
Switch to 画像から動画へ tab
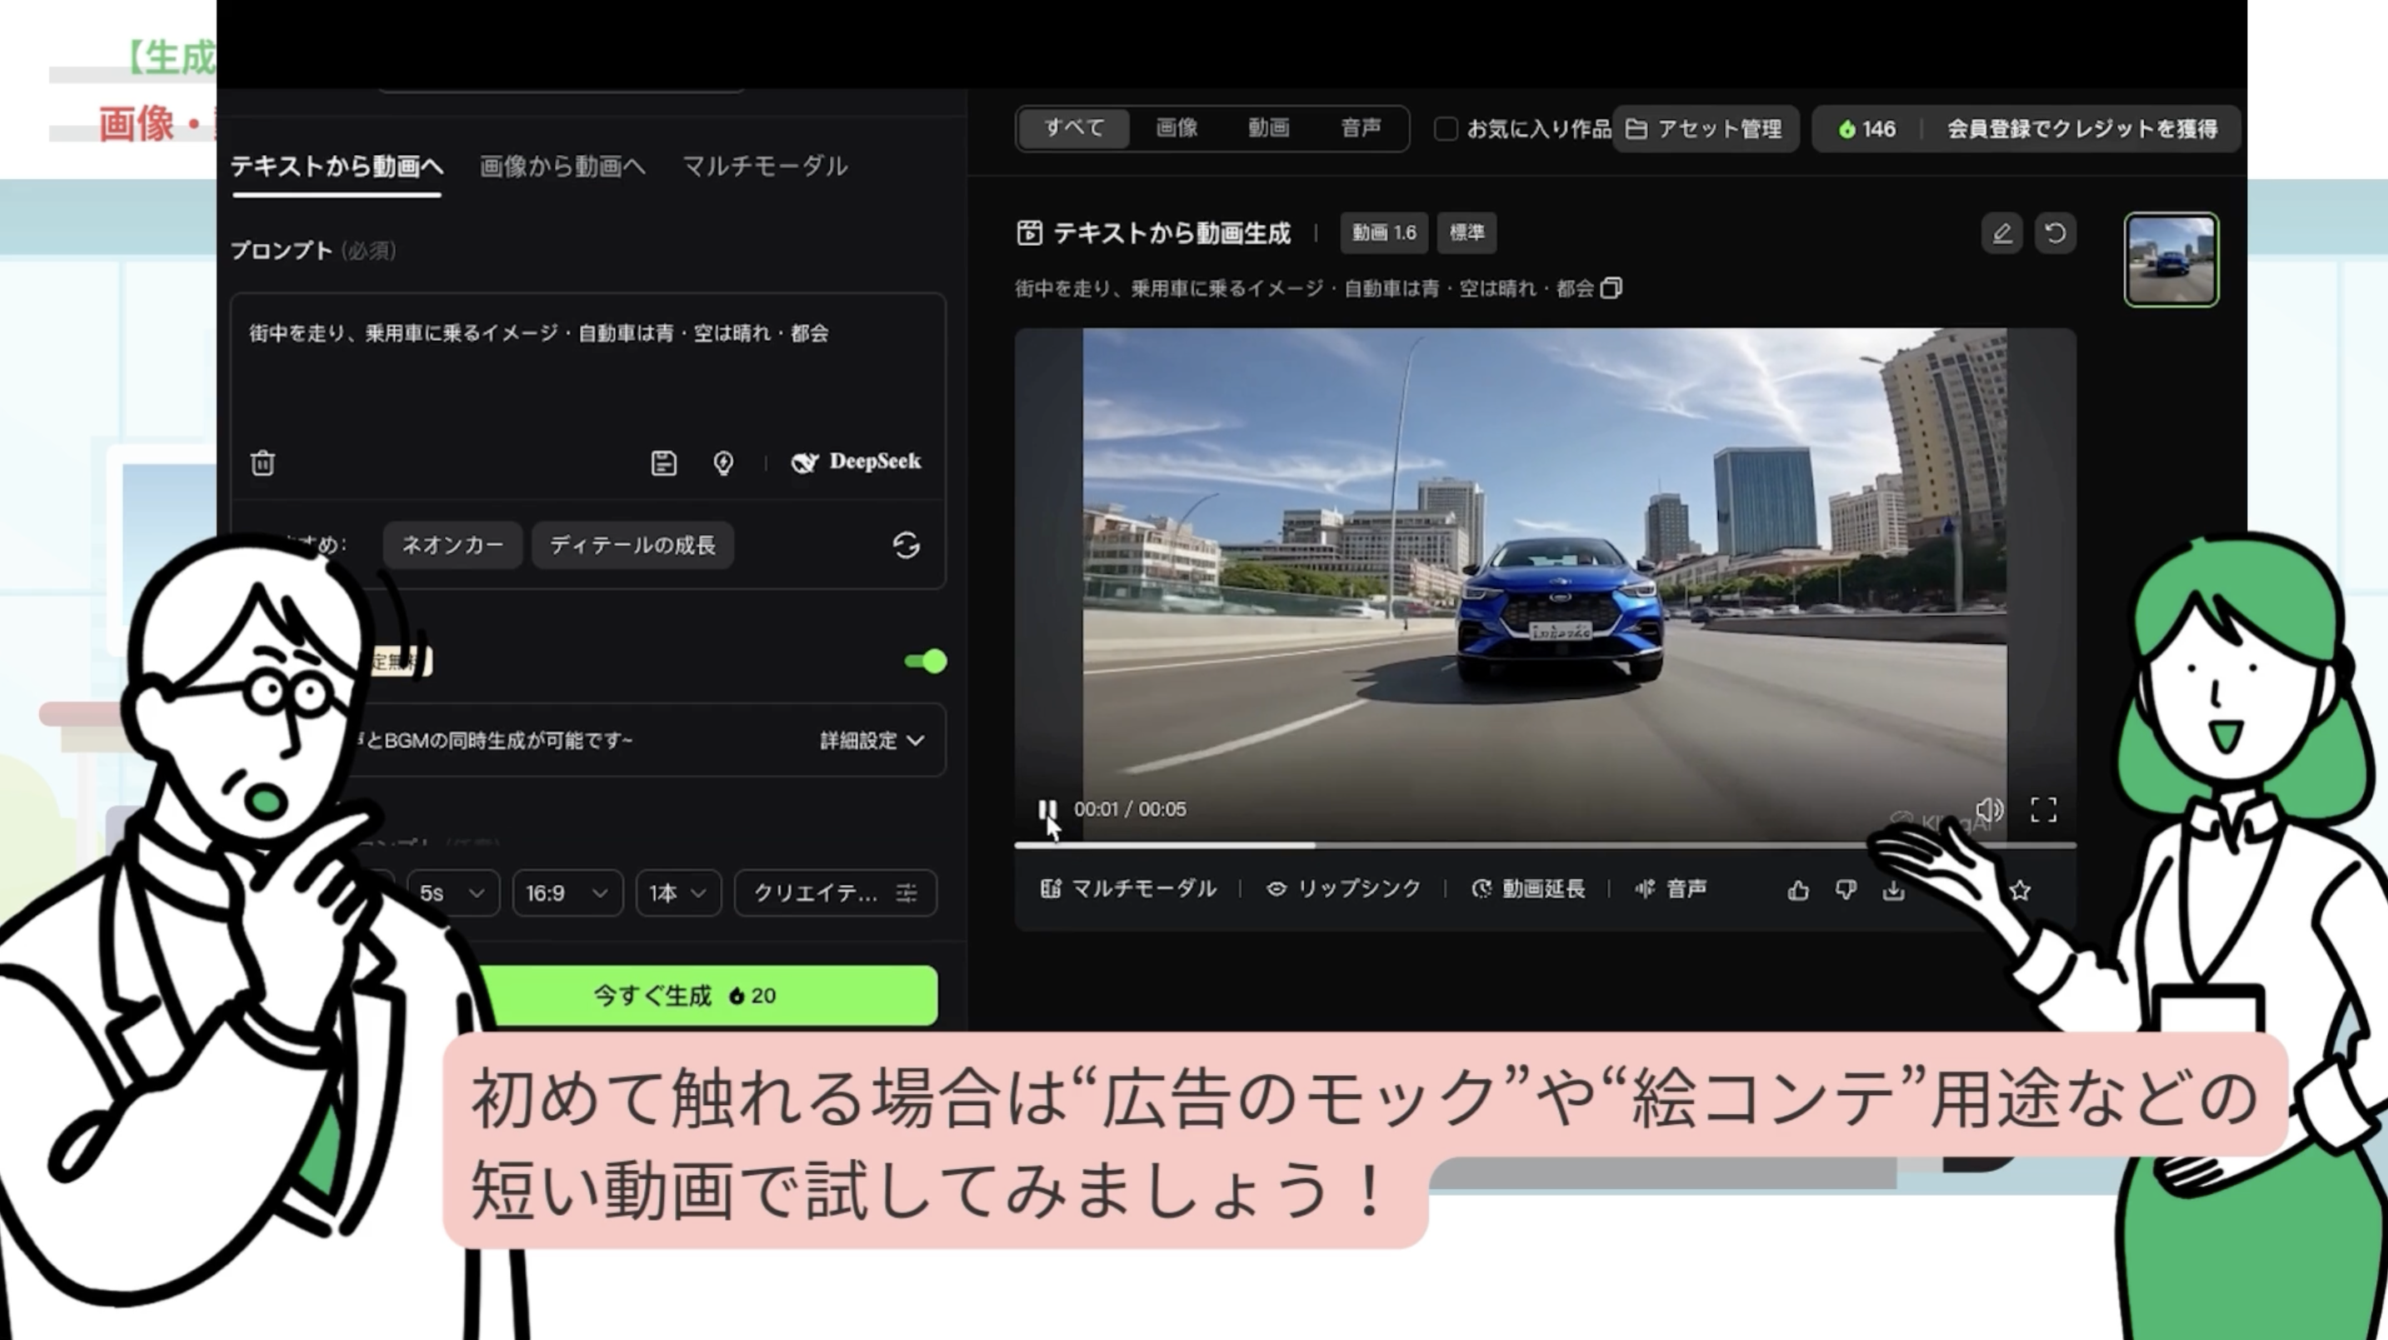(x=562, y=167)
